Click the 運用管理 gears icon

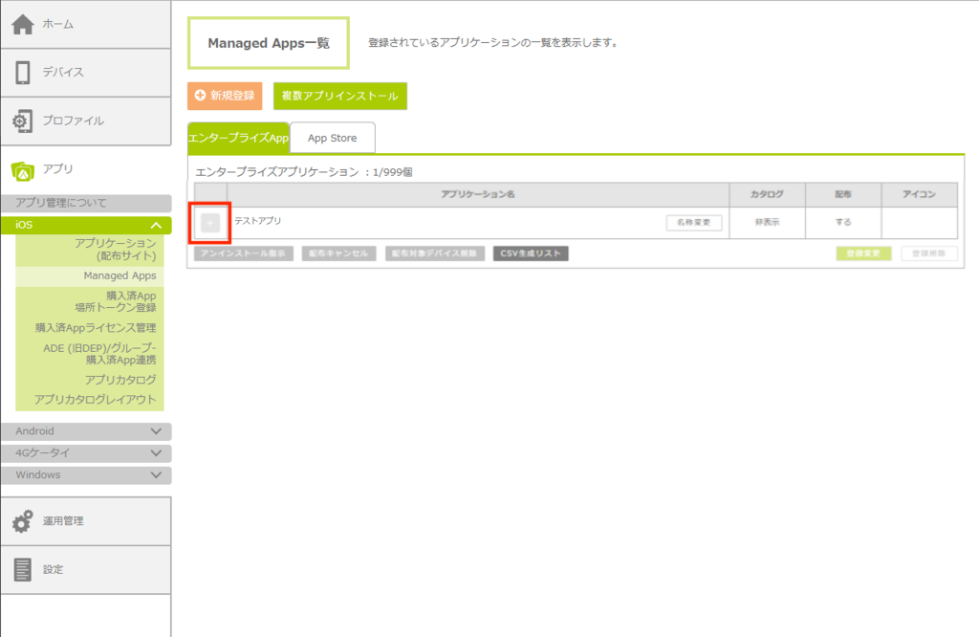pyautogui.click(x=23, y=521)
